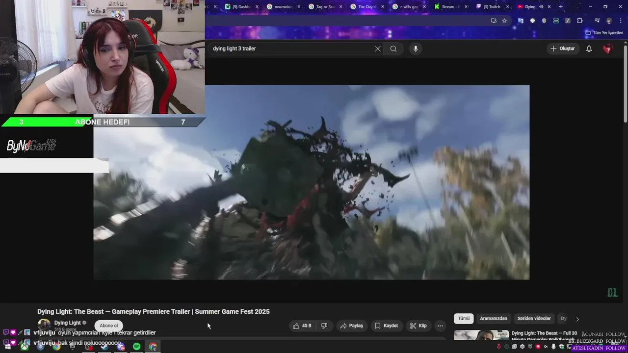Switch to the (3) Twitch tab
The width and height of the screenshot is (628, 353).
click(x=489, y=7)
